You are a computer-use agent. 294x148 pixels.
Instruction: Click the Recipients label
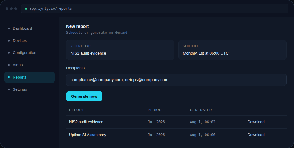coord(75,68)
